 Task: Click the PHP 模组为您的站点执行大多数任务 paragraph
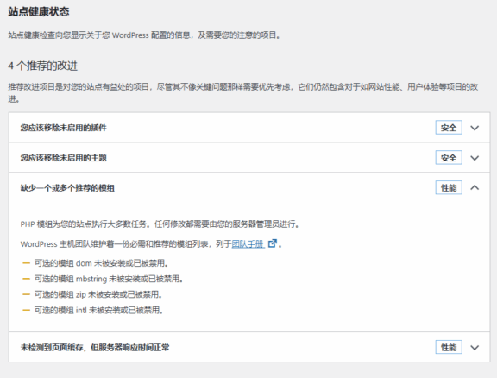point(160,224)
